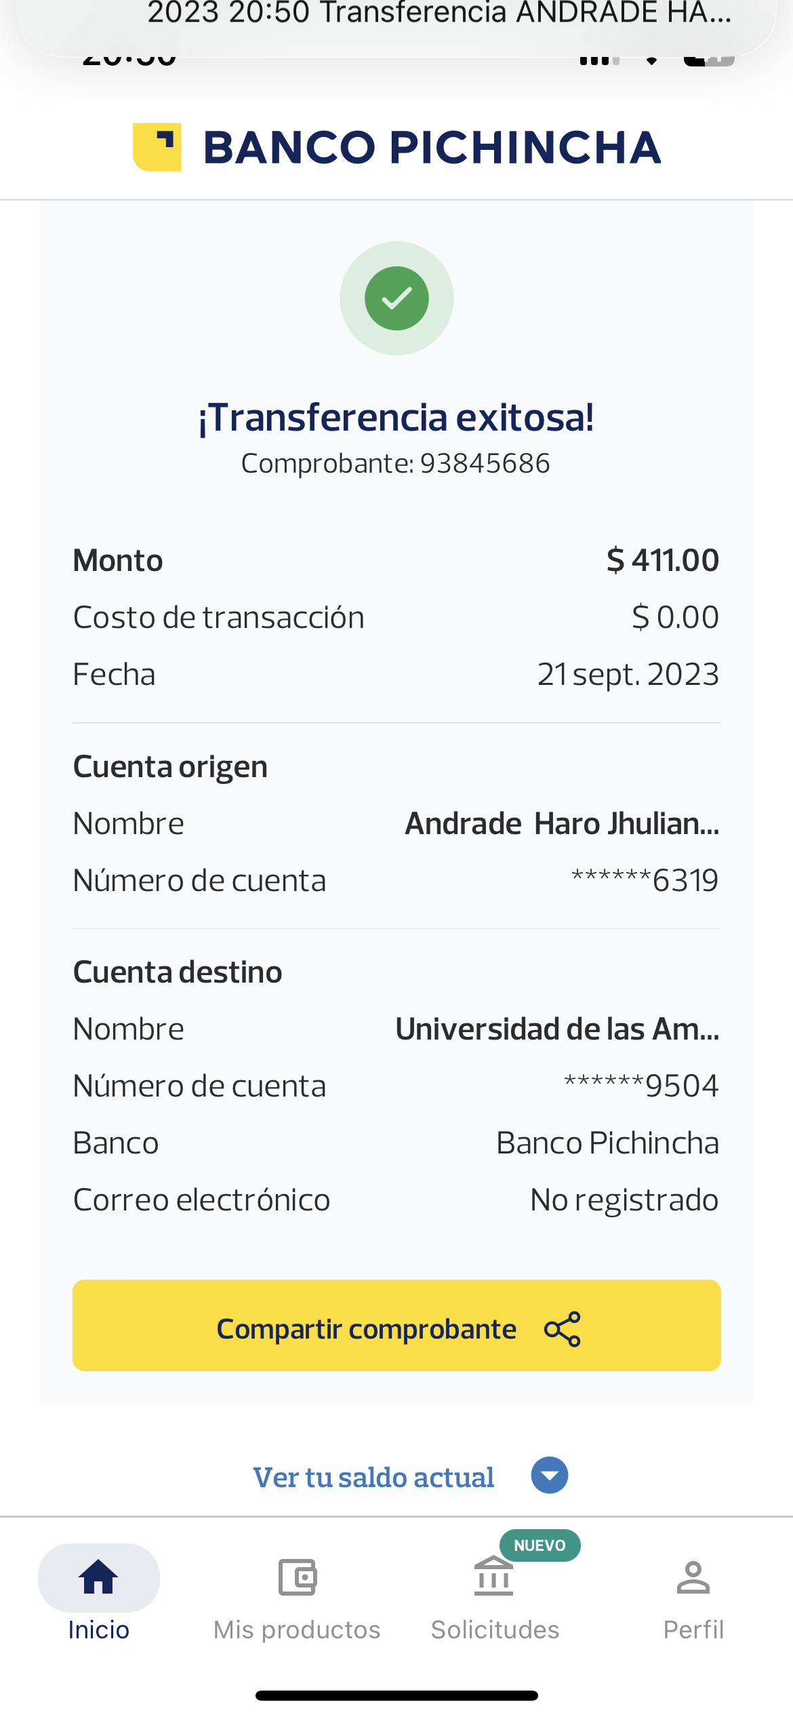793x1717 pixels.
Task: Tap the Perfil person icon
Action: 693,1577
